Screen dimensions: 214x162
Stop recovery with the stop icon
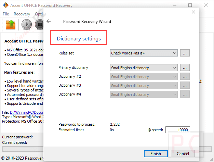39,24
